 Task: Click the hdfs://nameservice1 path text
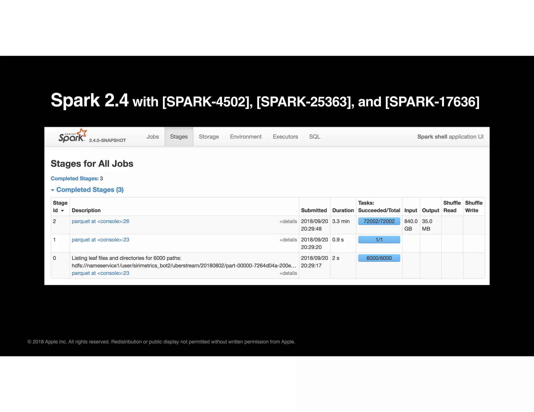pos(184,266)
